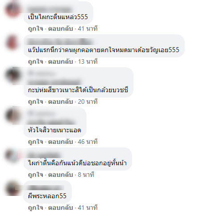Like the comment posted 8 minutes ago

pos(36,175)
